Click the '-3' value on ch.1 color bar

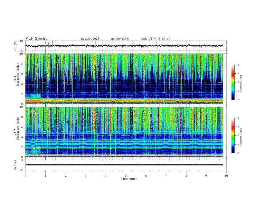click(x=238, y=65)
